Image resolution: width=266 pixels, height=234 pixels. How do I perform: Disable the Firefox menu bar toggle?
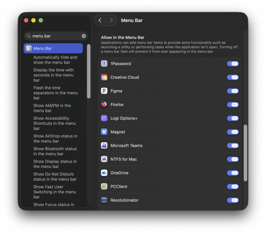coord(233,105)
